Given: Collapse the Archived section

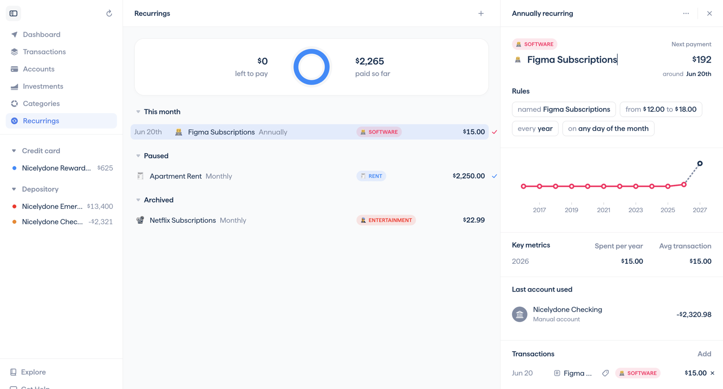Looking at the screenshot, I should tap(138, 200).
